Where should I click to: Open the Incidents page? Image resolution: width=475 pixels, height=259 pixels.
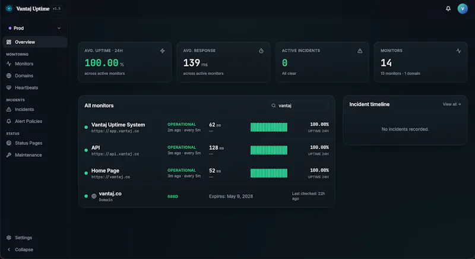(24, 109)
